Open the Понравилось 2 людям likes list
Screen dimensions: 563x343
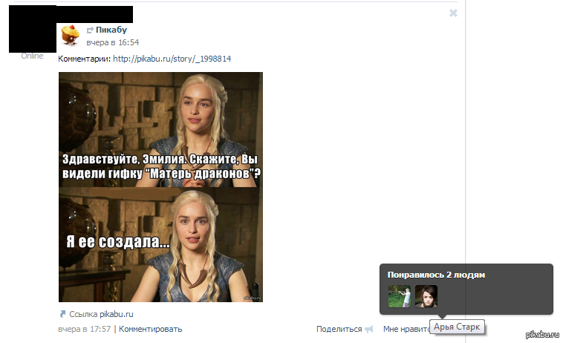tap(436, 275)
